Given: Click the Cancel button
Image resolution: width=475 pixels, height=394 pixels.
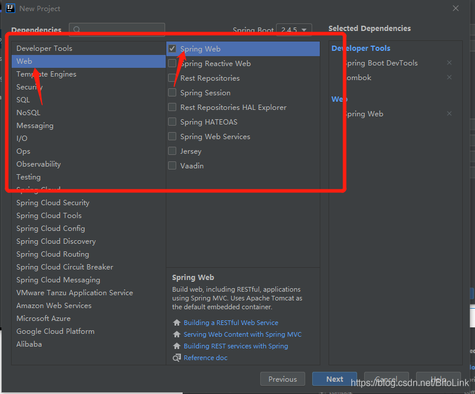Looking at the screenshot, I should coord(386,379).
